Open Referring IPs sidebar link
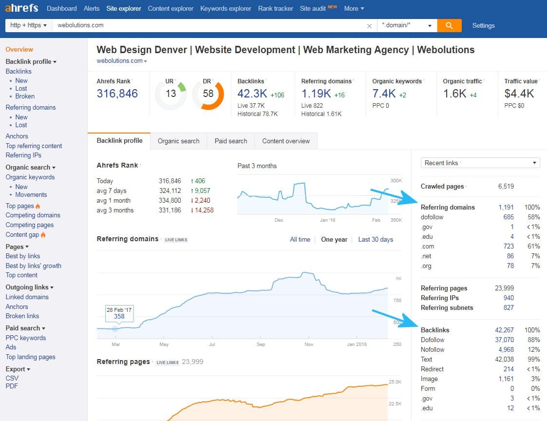Viewport: 547px width, 421px height. [23, 155]
